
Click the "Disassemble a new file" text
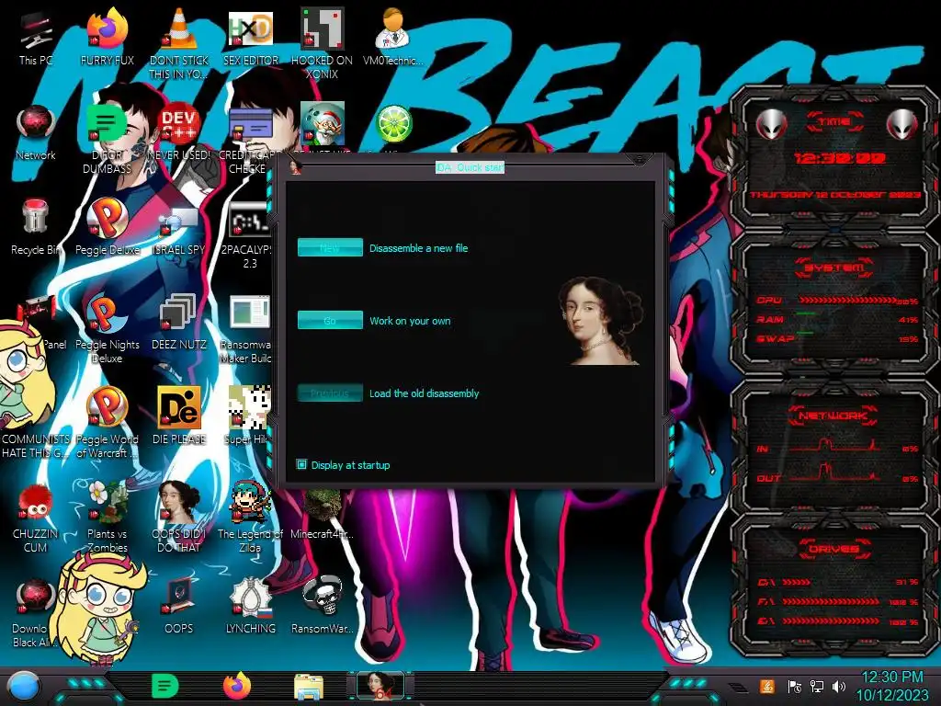tap(419, 248)
